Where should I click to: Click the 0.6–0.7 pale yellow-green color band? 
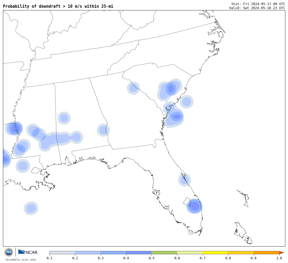(190, 253)
